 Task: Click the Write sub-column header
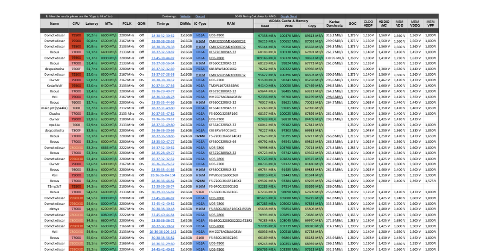tap(289, 26)
